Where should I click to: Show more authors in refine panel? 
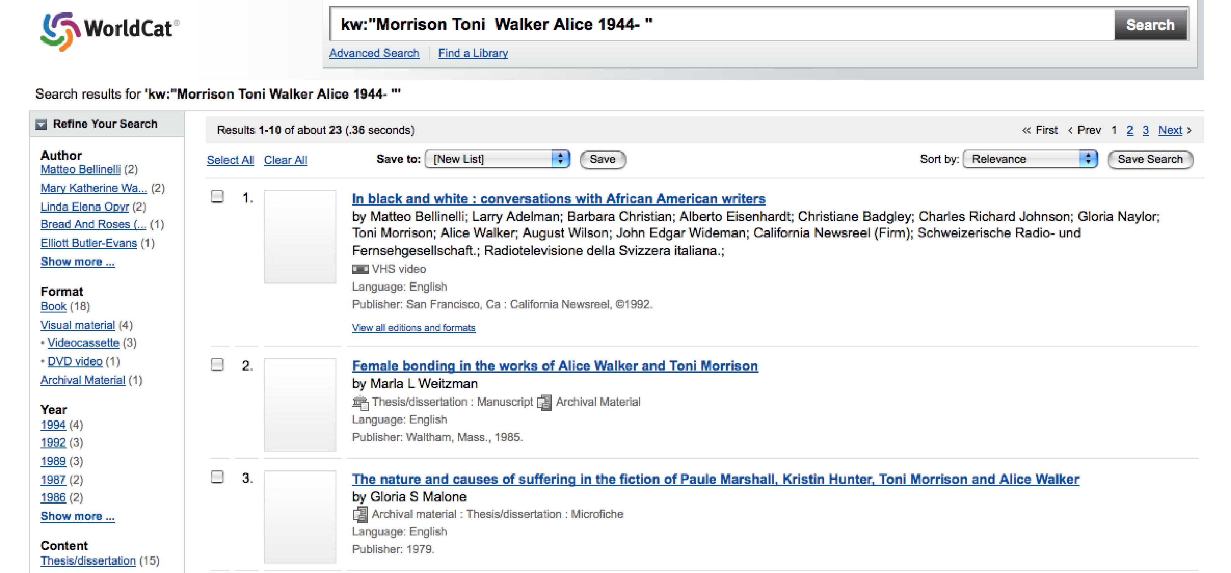(77, 262)
